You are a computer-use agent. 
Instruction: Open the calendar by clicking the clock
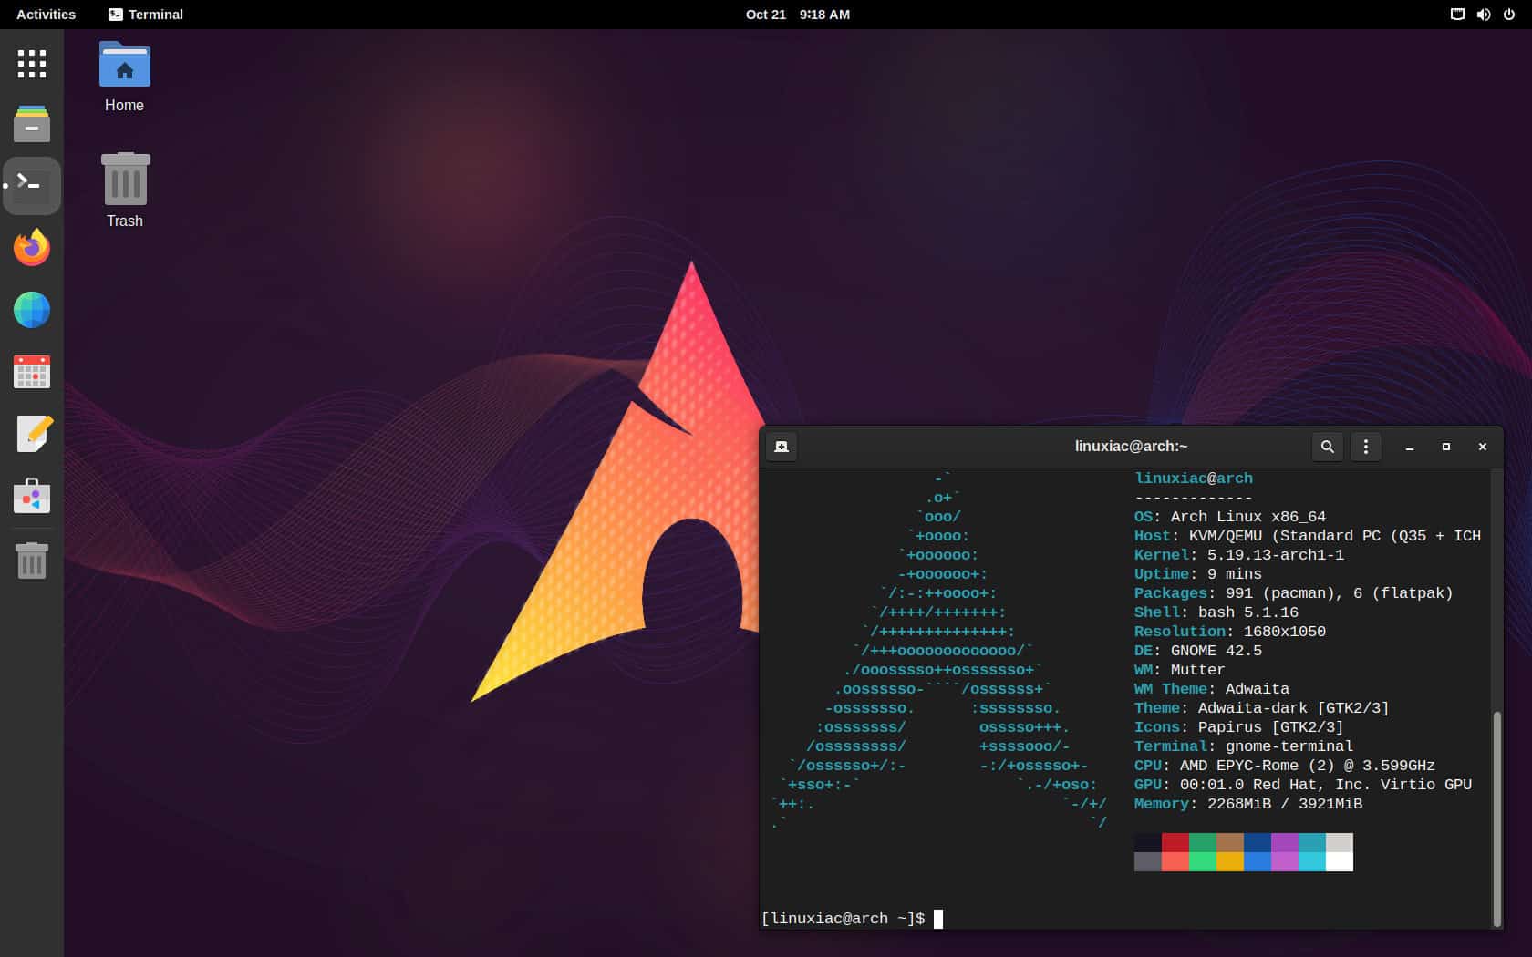click(x=795, y=14)
